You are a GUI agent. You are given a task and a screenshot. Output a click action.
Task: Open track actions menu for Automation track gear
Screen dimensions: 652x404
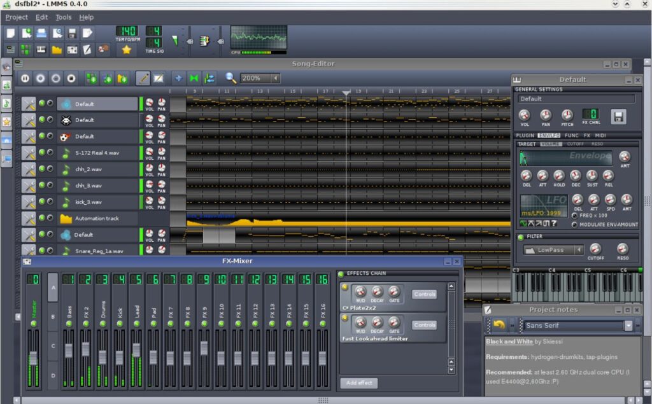click(x=29, y=218)
